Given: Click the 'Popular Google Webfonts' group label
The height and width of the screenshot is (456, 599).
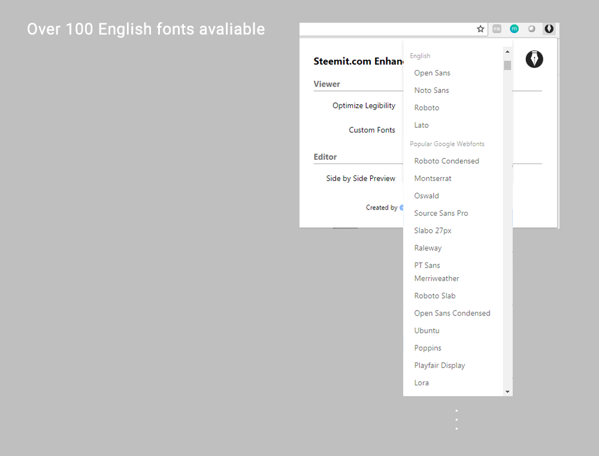Looking at the screenshot, I should click(x=447, y=144).
